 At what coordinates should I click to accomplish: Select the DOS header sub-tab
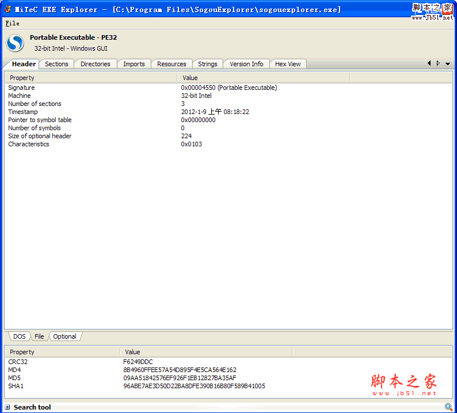[x=19, y=336]
